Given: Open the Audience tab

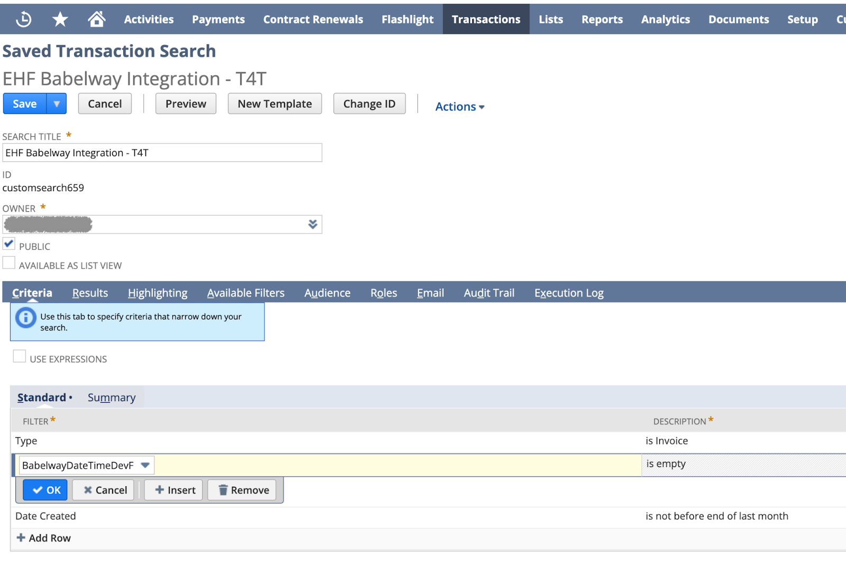Looking at the screenshot, I should [x=327, y=293].
